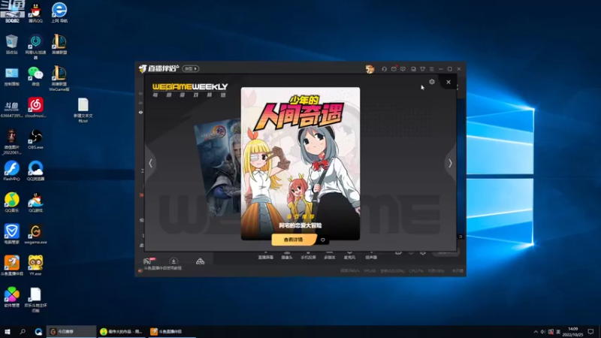Open the toolbox icon in bottom left

[x=200, y=261]
